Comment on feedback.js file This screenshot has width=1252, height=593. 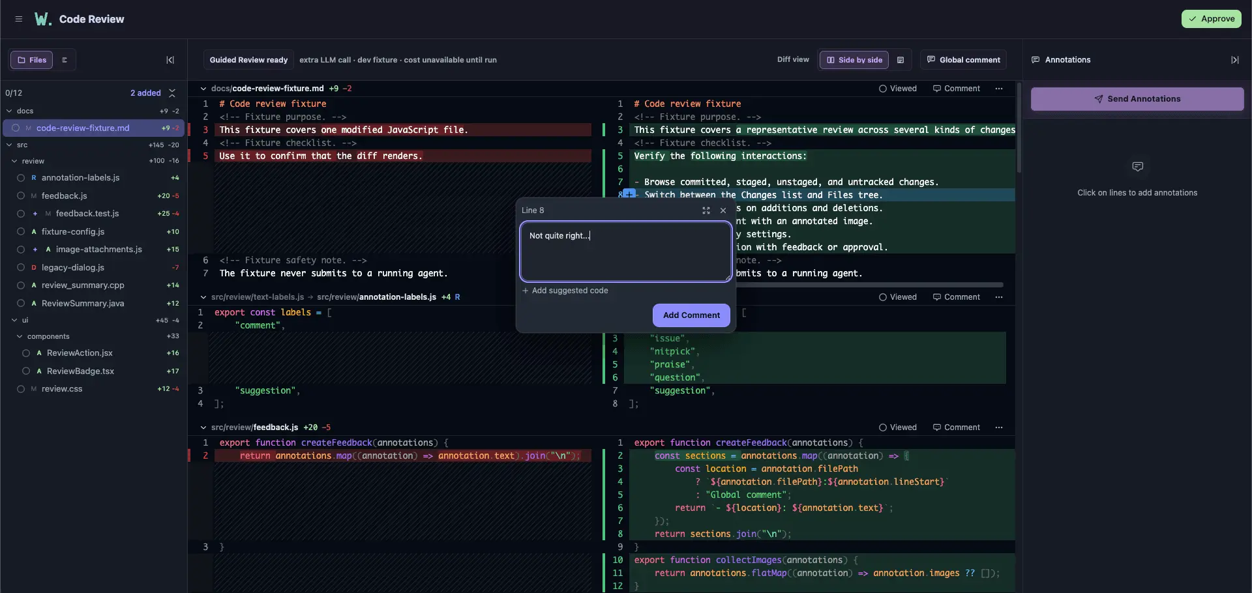pyautogui.click(x=956, y=427)
